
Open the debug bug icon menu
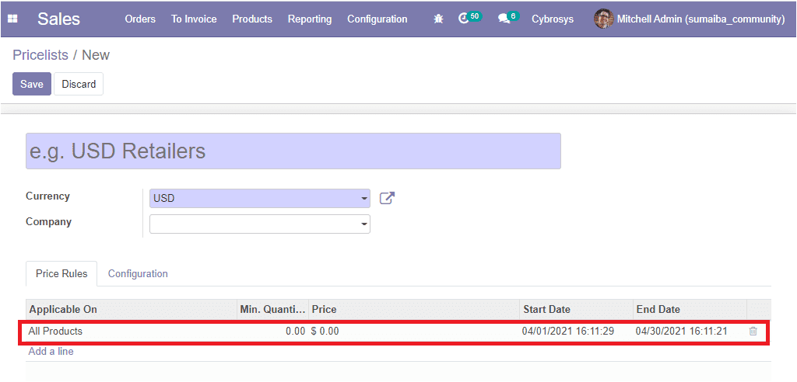438,19
